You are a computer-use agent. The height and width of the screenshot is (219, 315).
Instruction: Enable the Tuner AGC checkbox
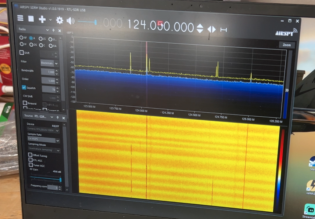(x=31, y=165)
